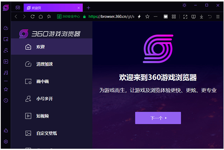Open the favorites list star icon in the toolbar

[x=49, y=16]
